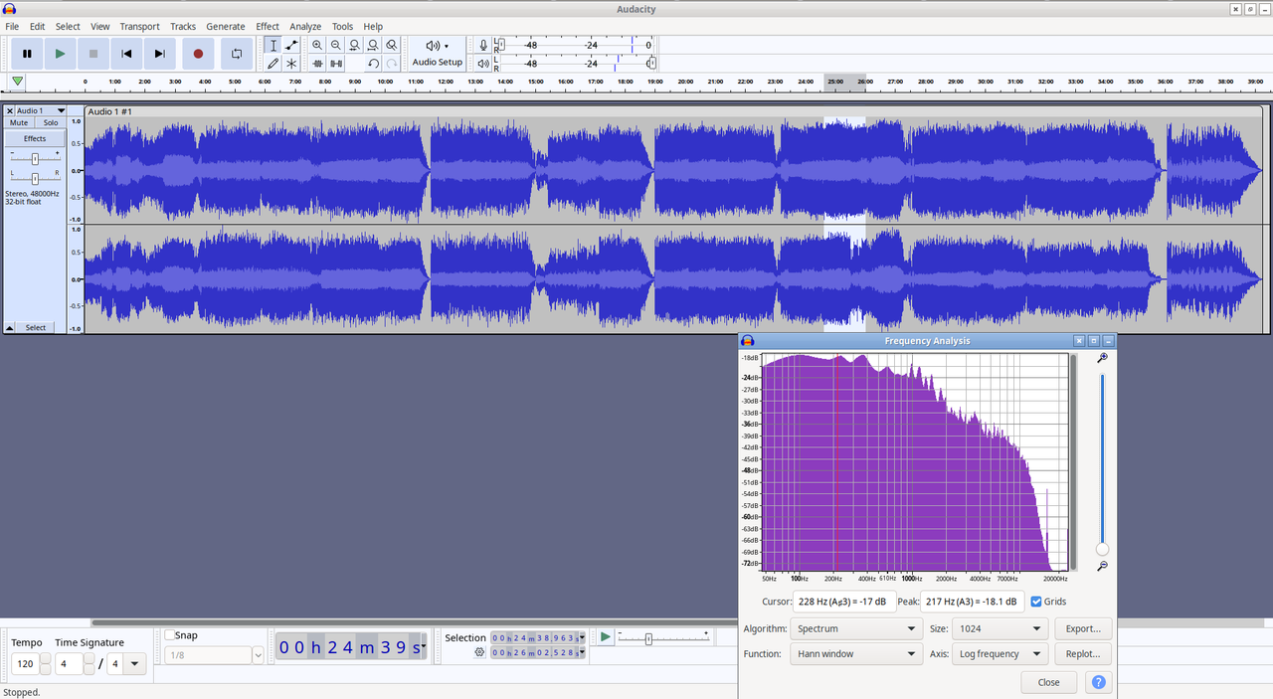This screenshot has height=699, width=1273.
Task: Open the Generate menu
Action: click(226, 27)
